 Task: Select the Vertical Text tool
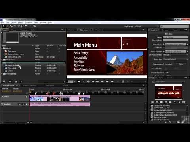pos(23,26)
